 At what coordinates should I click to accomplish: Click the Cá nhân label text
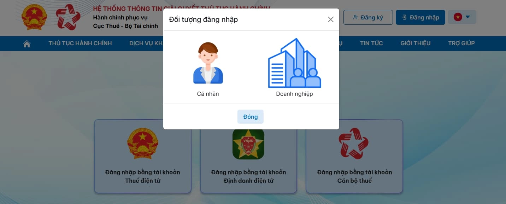click(x=208, y=94)
